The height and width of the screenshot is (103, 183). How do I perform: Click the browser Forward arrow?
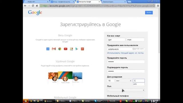point(29,6)
